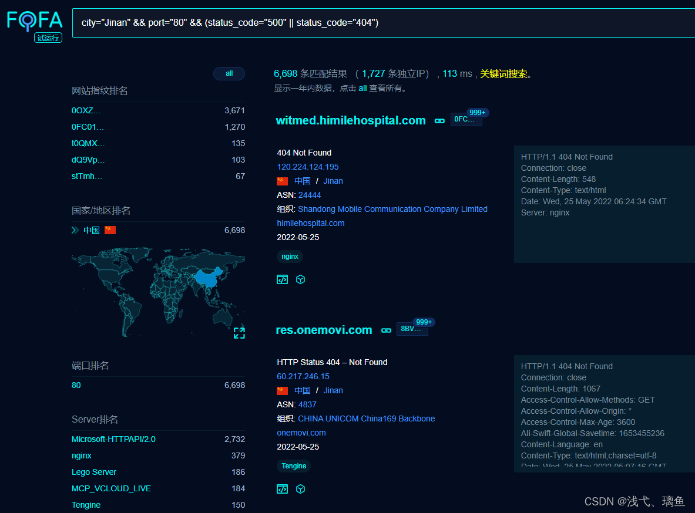This screenshot has height=513, width=695.
Task: Click Jinan city link in first result
Action: (x=333, y=181)
